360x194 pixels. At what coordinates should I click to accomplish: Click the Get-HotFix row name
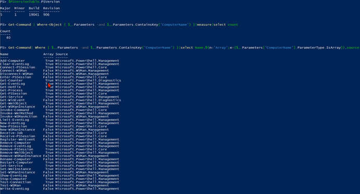10,87
